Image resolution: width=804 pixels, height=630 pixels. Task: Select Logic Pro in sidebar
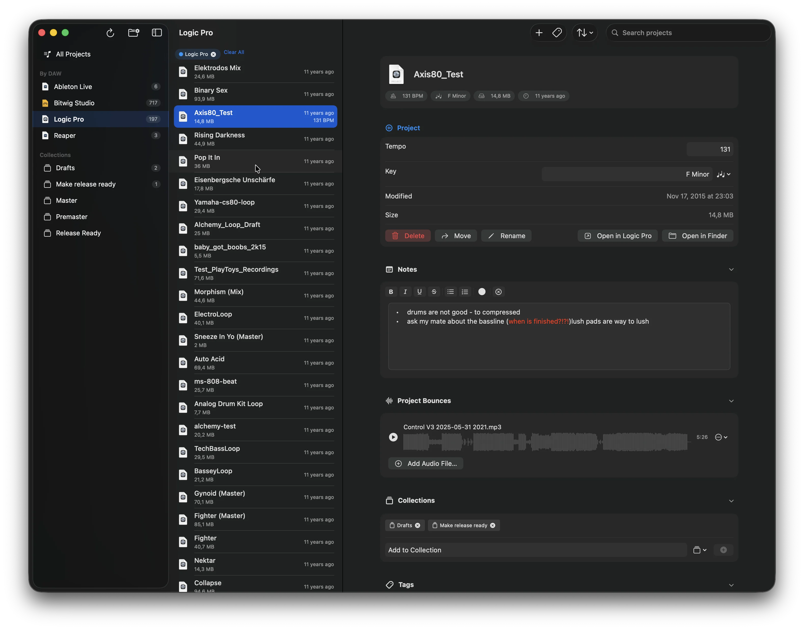[x=100, y=119]
